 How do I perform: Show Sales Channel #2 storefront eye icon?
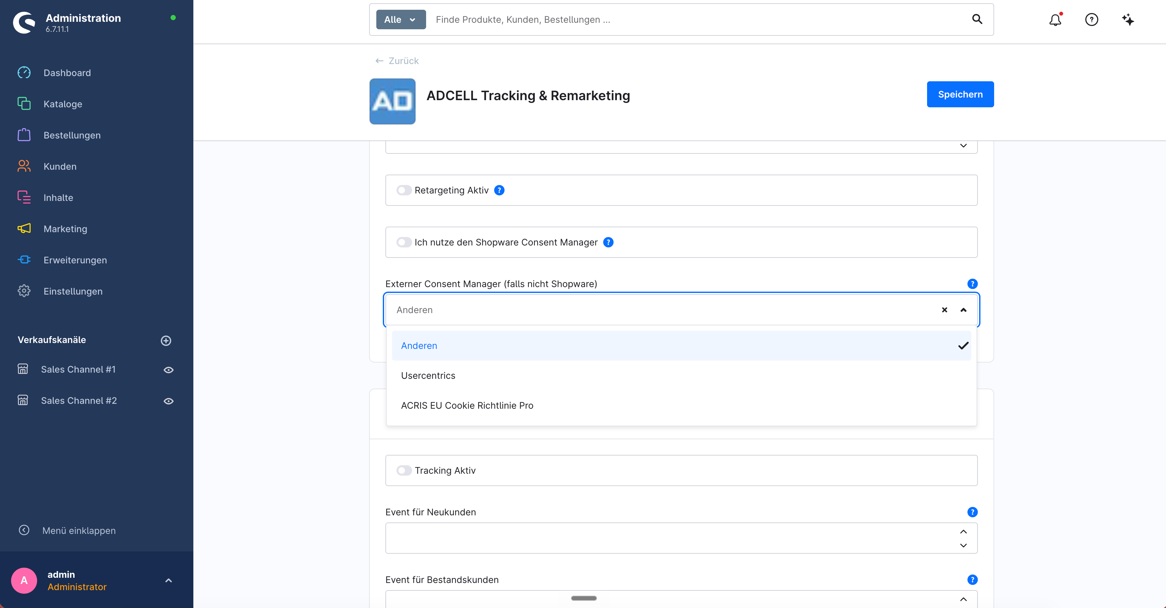coord(168,401)
